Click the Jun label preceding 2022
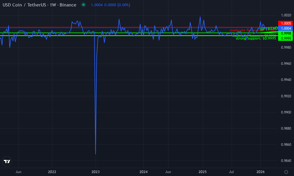 click(18, 172)
